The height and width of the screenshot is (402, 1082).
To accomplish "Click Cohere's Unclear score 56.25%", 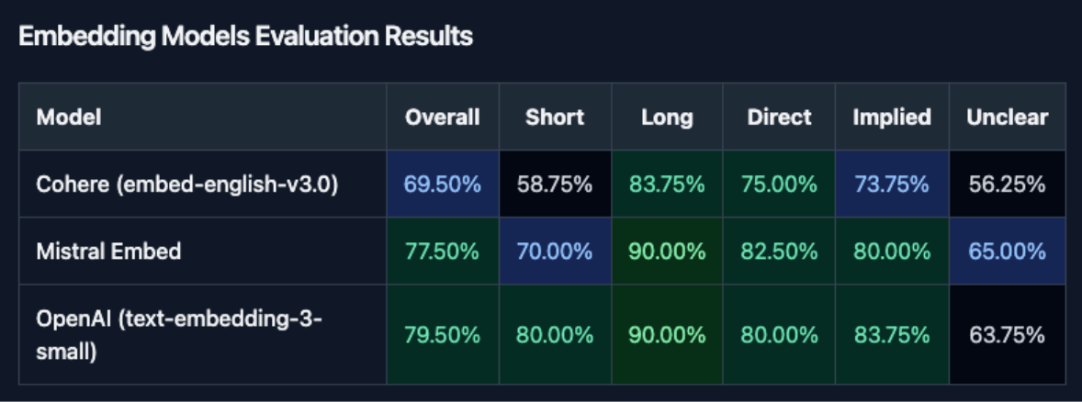I will [x=1007, y=184].
